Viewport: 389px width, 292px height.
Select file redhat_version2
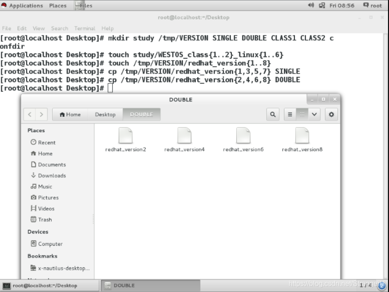125,140
